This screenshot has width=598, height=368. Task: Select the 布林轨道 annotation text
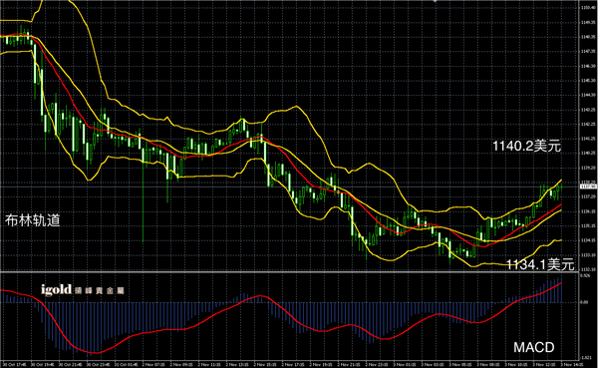click(x=33, y=220)
